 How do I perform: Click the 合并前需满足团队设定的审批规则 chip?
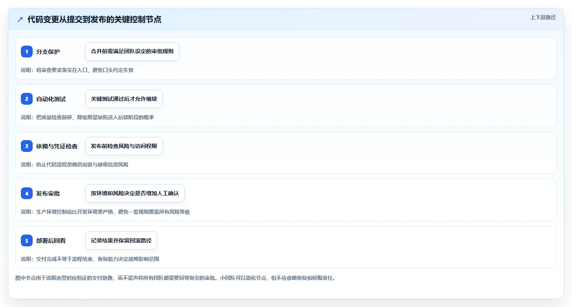132,52
